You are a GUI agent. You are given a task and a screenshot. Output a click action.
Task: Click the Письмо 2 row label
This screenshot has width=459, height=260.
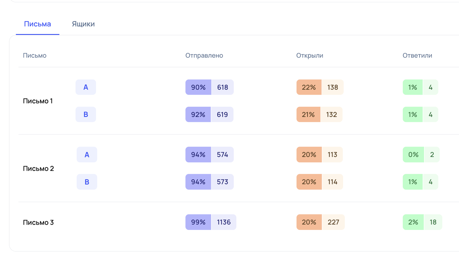pyautogui.click(x=38, y=168)
